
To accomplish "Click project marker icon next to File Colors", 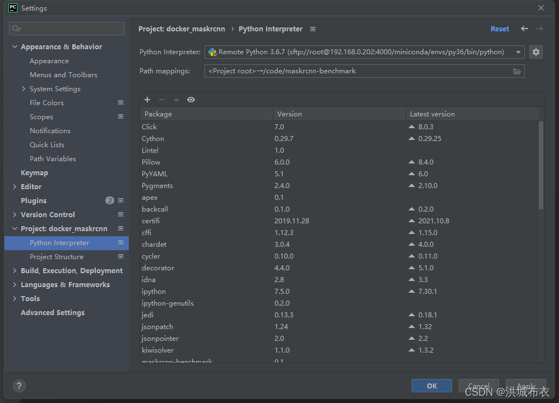I will [121, 102].
